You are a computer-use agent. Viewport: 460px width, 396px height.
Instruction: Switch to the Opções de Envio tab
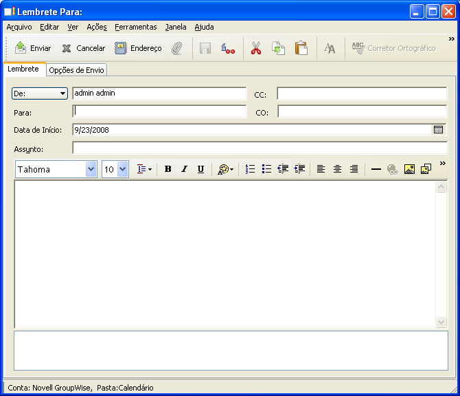click(77, 70)
